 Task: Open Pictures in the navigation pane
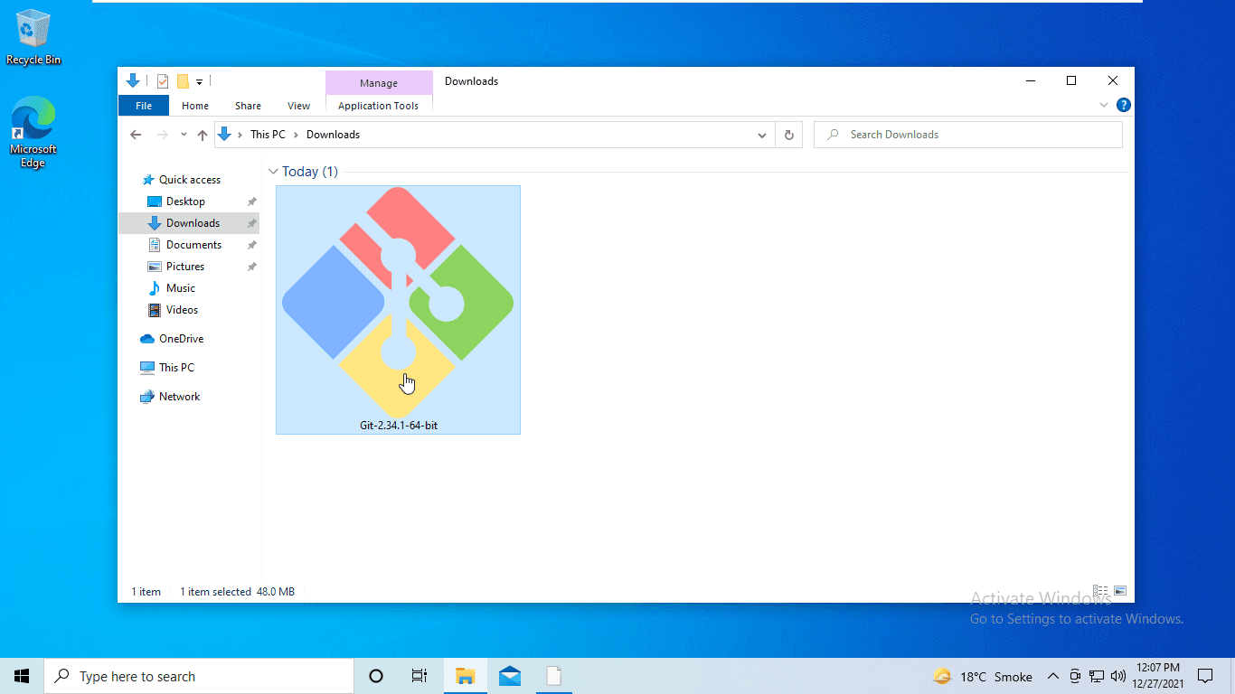[185, 267]
